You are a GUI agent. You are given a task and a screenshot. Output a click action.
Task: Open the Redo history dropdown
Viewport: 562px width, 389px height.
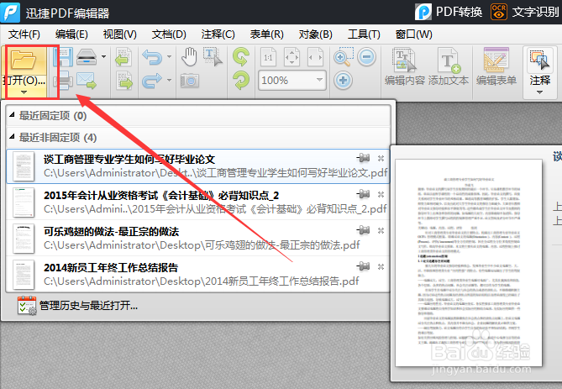tap(169, 80)
